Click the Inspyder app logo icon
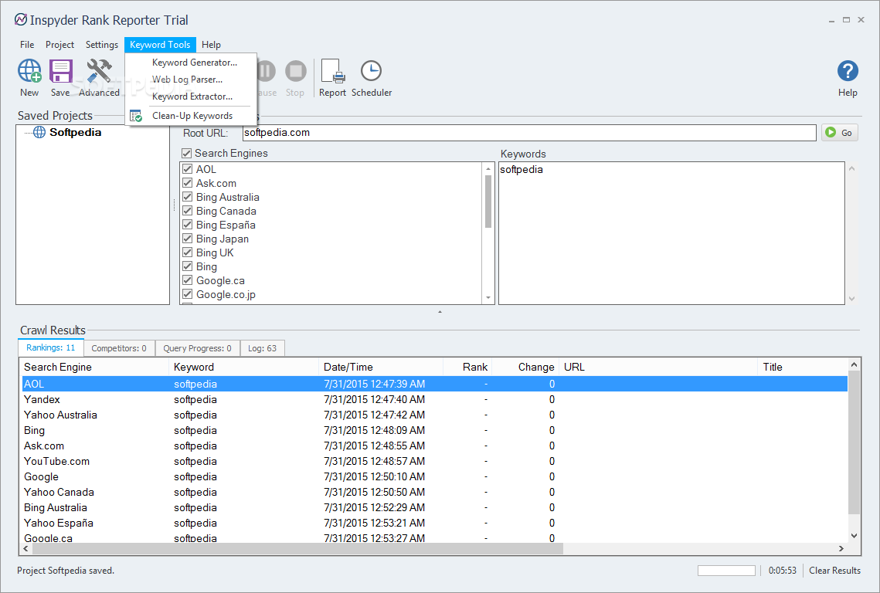The image size is (880, 593). click(21, 19)
